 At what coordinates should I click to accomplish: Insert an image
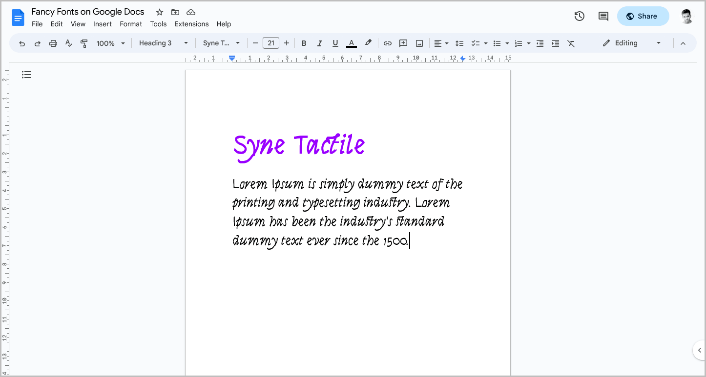[419, 43]
